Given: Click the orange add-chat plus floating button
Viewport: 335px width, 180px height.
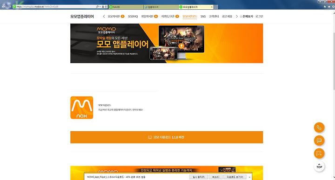Looking at the screenshot, I should [319, 154].
